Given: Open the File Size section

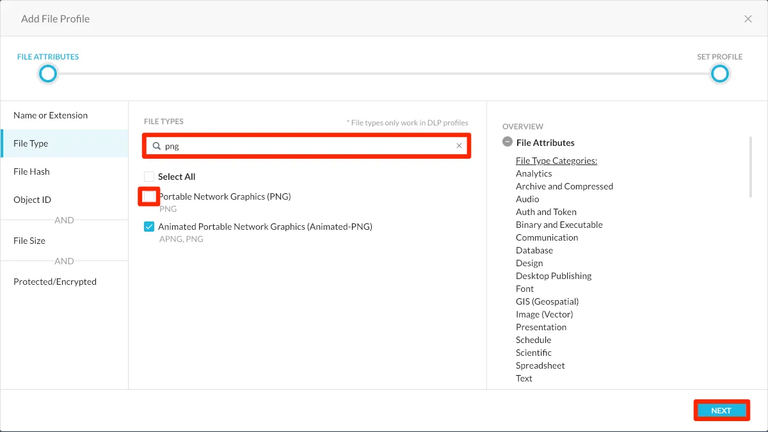Looking at the screenshot, I should pos(29,241).
